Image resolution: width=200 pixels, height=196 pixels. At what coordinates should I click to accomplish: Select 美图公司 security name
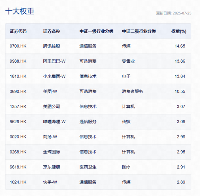point(52,107)
